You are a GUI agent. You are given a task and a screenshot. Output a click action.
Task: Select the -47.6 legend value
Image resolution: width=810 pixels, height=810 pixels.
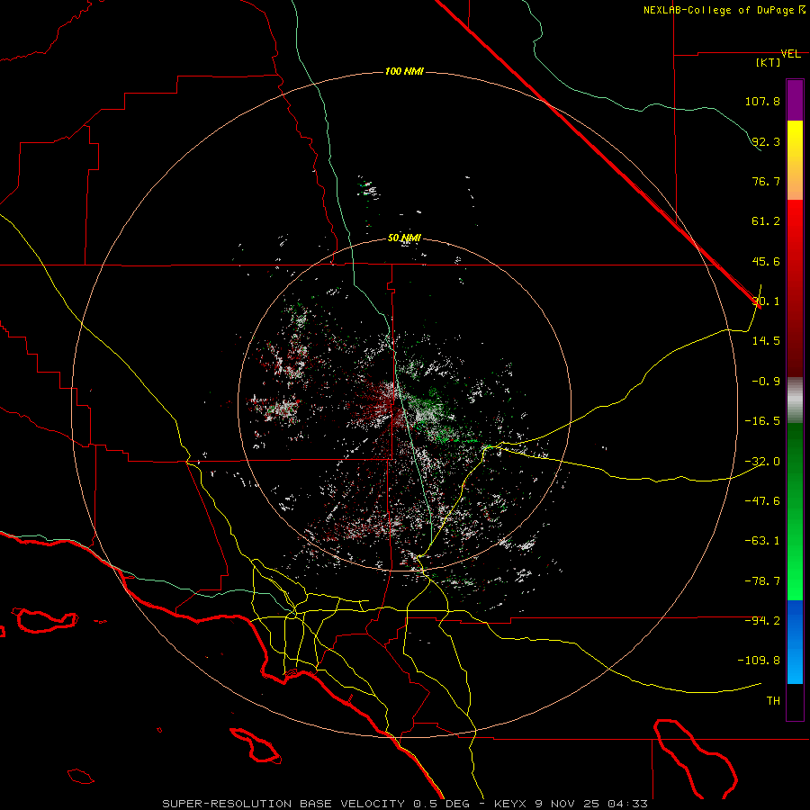(762, 501)
